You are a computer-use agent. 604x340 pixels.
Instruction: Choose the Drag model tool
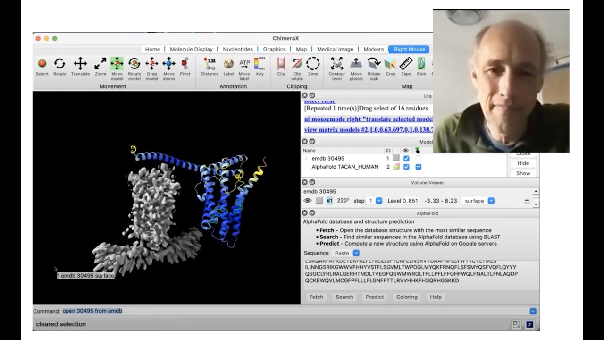pos(152,69)
